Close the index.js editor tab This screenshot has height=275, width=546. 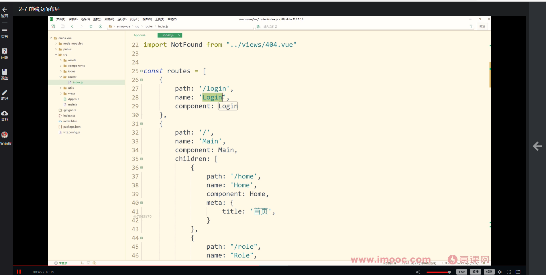click(179, 35)
